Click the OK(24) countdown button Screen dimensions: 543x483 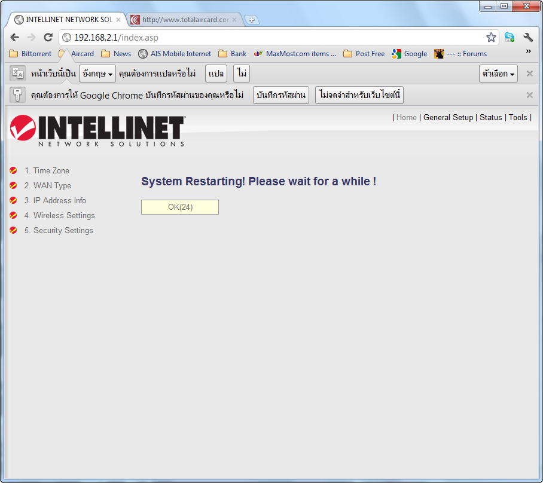(180, 207)
